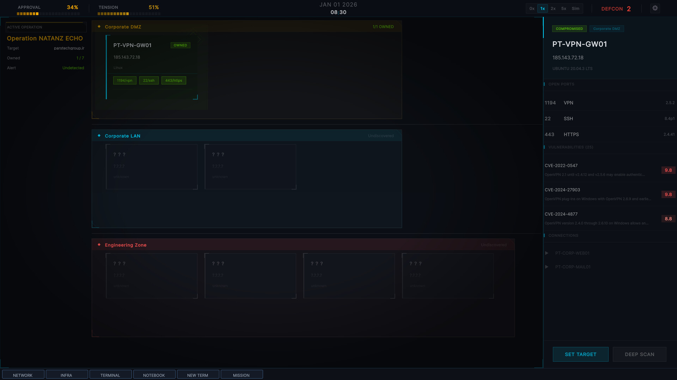
Task: Expand the PT-CORP-MAIL01 connection
Action: click(x=547, y=267)
